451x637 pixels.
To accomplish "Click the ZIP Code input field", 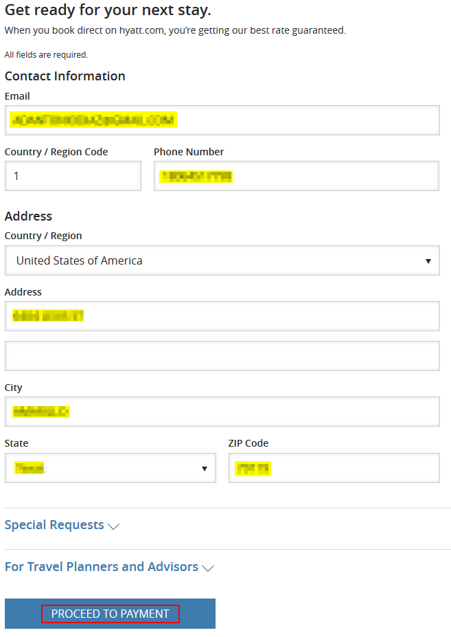I will tap(334, 468).
